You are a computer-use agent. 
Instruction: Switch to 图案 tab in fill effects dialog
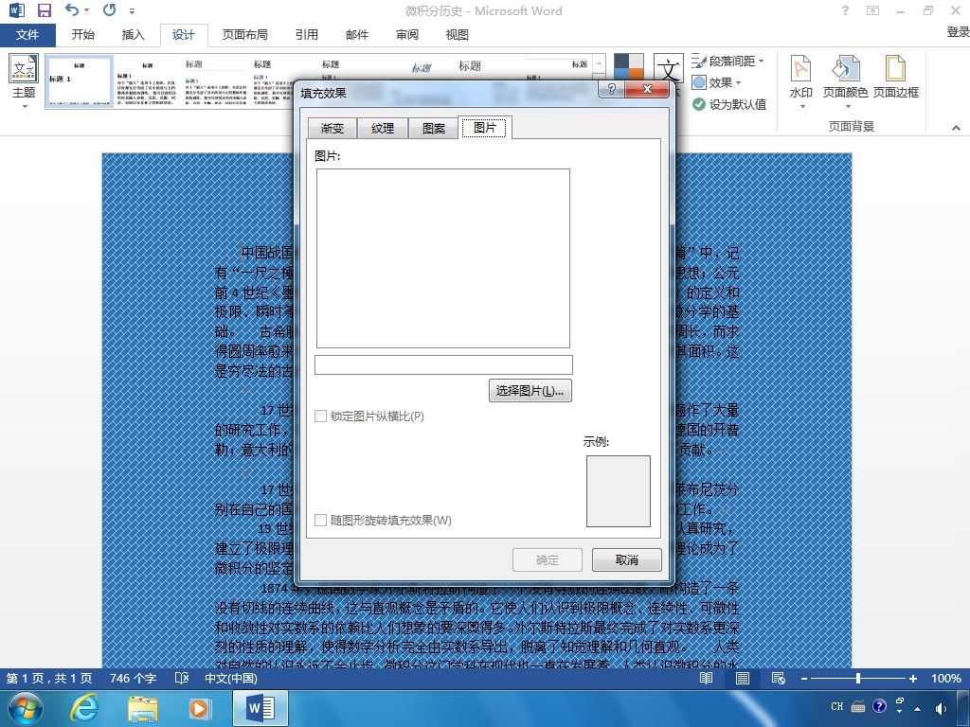434,128
